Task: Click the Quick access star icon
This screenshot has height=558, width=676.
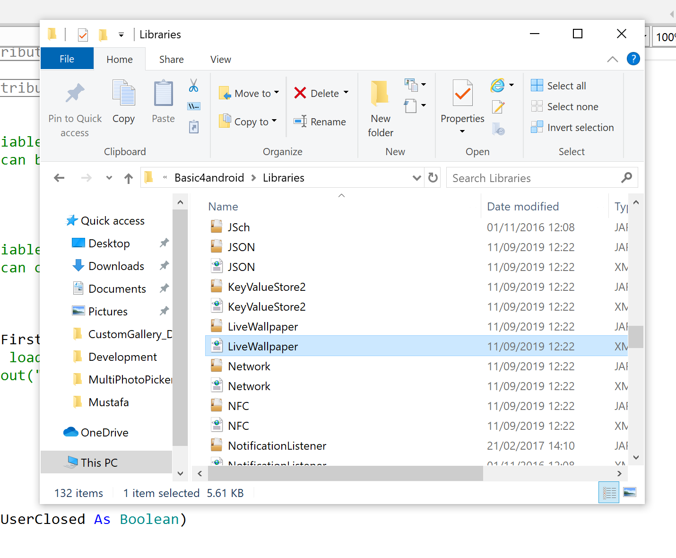Action: point(72,220)
